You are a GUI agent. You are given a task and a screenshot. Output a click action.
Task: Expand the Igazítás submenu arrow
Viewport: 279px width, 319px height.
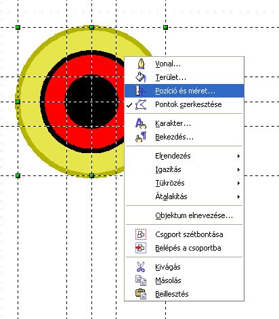(x=238, y=169)
